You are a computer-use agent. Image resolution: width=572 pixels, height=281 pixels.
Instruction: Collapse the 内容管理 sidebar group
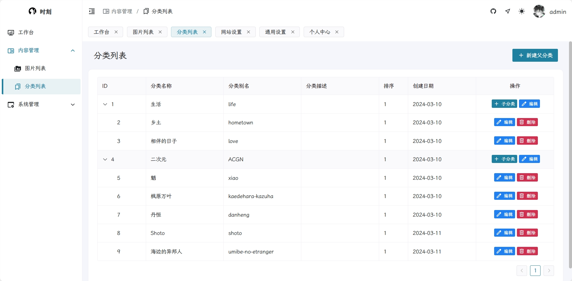pos(41,50)
